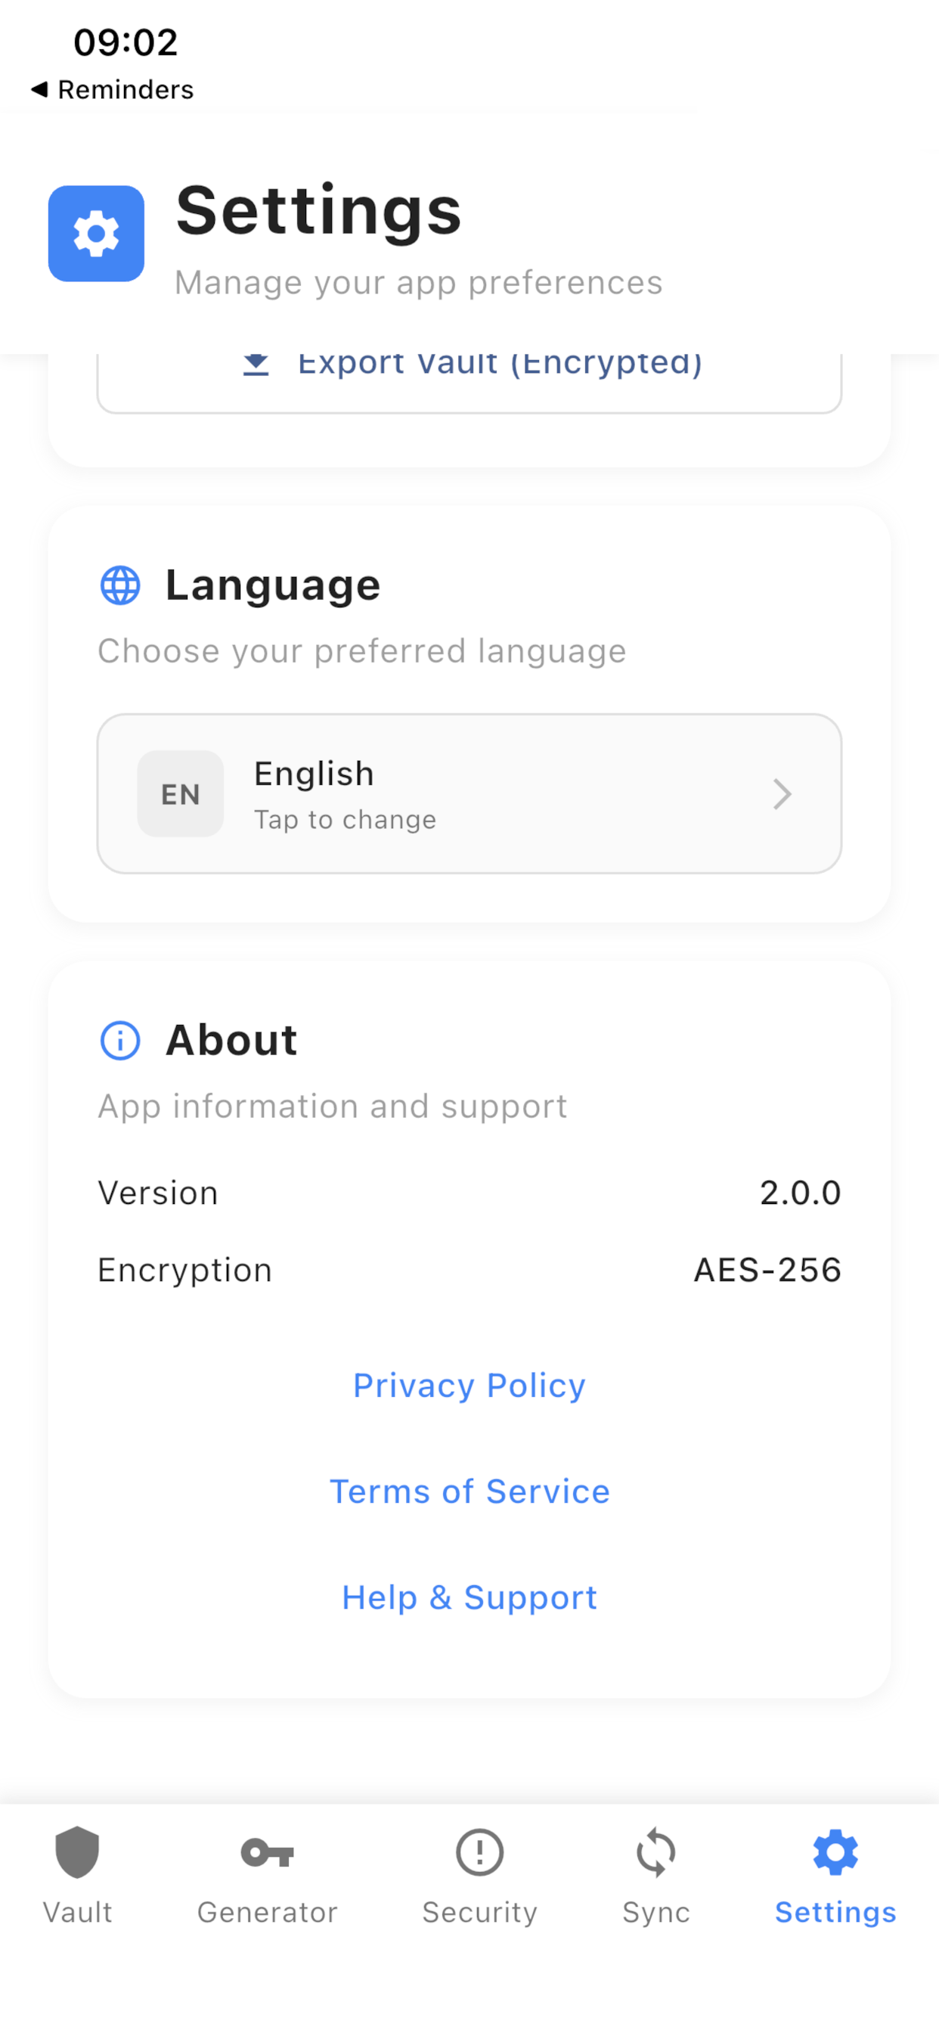The height and width of the screenshot is (2033, 939).
Task: Open the Terms of Service link
Action: click(x=469, y=1491)
